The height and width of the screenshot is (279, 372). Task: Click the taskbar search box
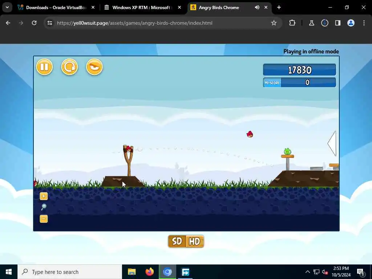[x=70, y=272]
